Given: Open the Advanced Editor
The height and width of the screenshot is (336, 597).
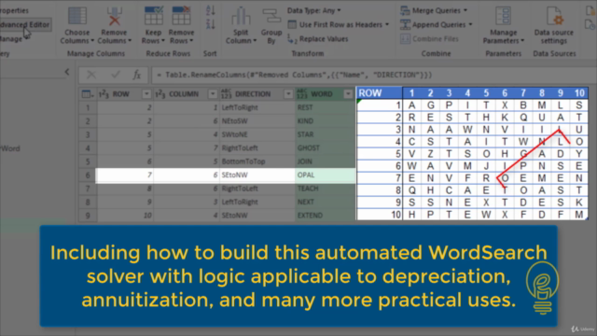Looking at the screenshot, I should (25, 25).
